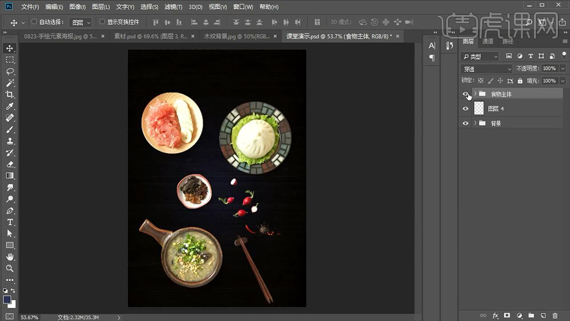The height and width of the screenshot is (321, 570).
Task: Click the lock all padlock icon
Action: point(520,81)
